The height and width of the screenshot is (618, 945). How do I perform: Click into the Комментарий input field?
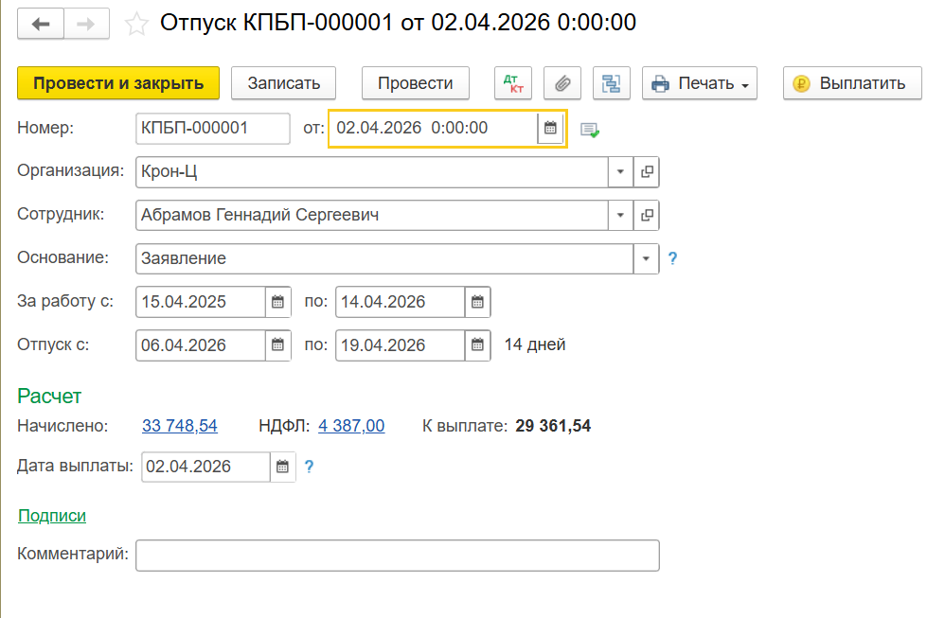tap(397, 556)
